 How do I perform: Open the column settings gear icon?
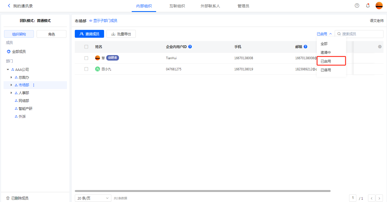380,47
